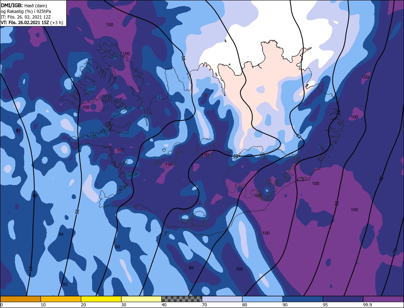
Task: Click the legend scale number 99.9
Action: 367,305
